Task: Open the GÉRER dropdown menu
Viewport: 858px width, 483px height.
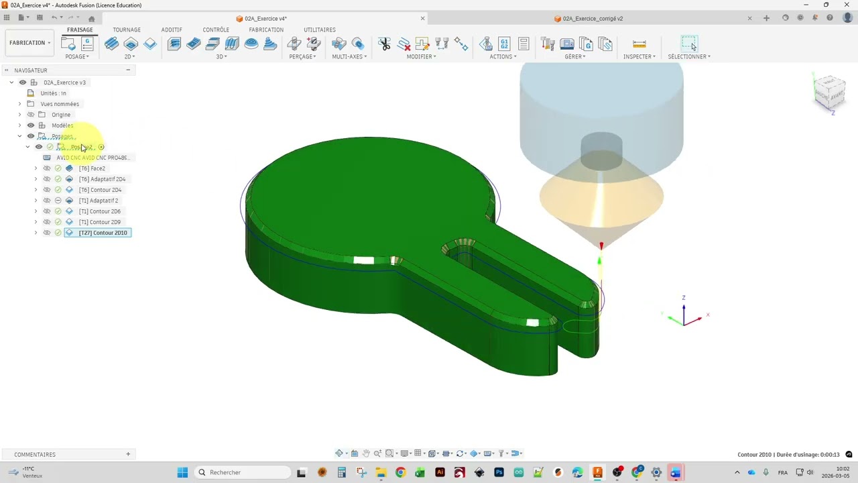Action: coord(575,57)
